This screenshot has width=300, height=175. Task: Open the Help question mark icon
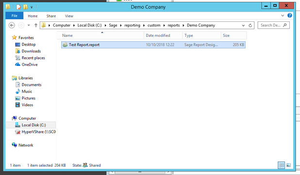[x=290, y=16]
